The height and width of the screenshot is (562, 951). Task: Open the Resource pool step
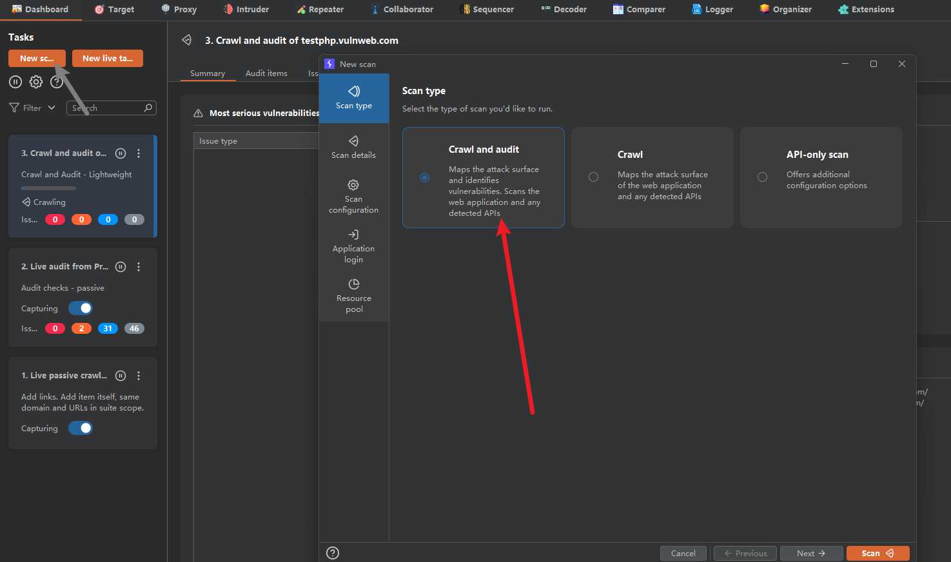click(x=354, y=296)
